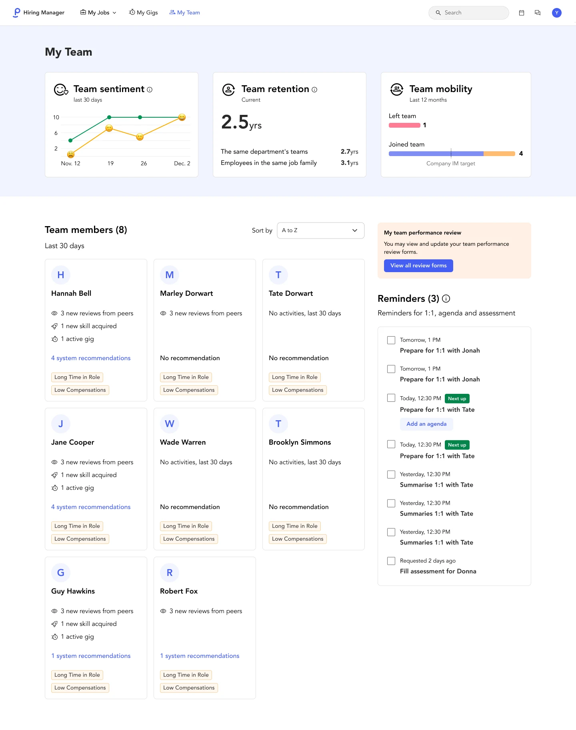576x730 pixels.
Task: Click the info icon beside Reminders (3)
Action: pos(446,299)
